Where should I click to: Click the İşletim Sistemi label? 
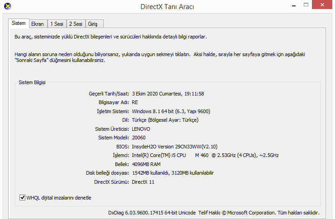113,111
